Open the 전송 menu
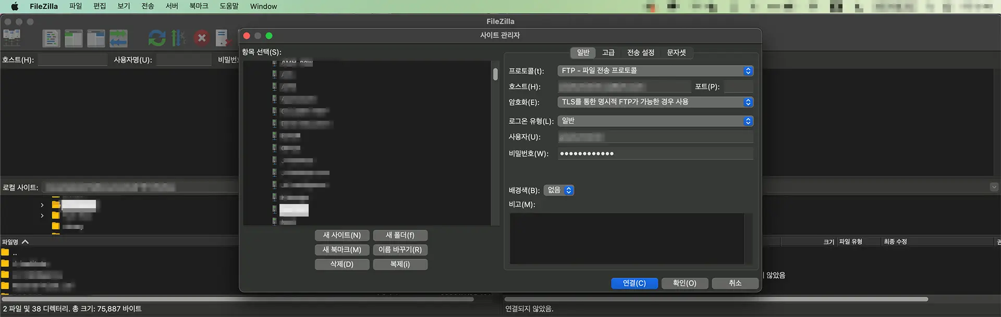Screen dimensions: 1001x317 (148, 6)
